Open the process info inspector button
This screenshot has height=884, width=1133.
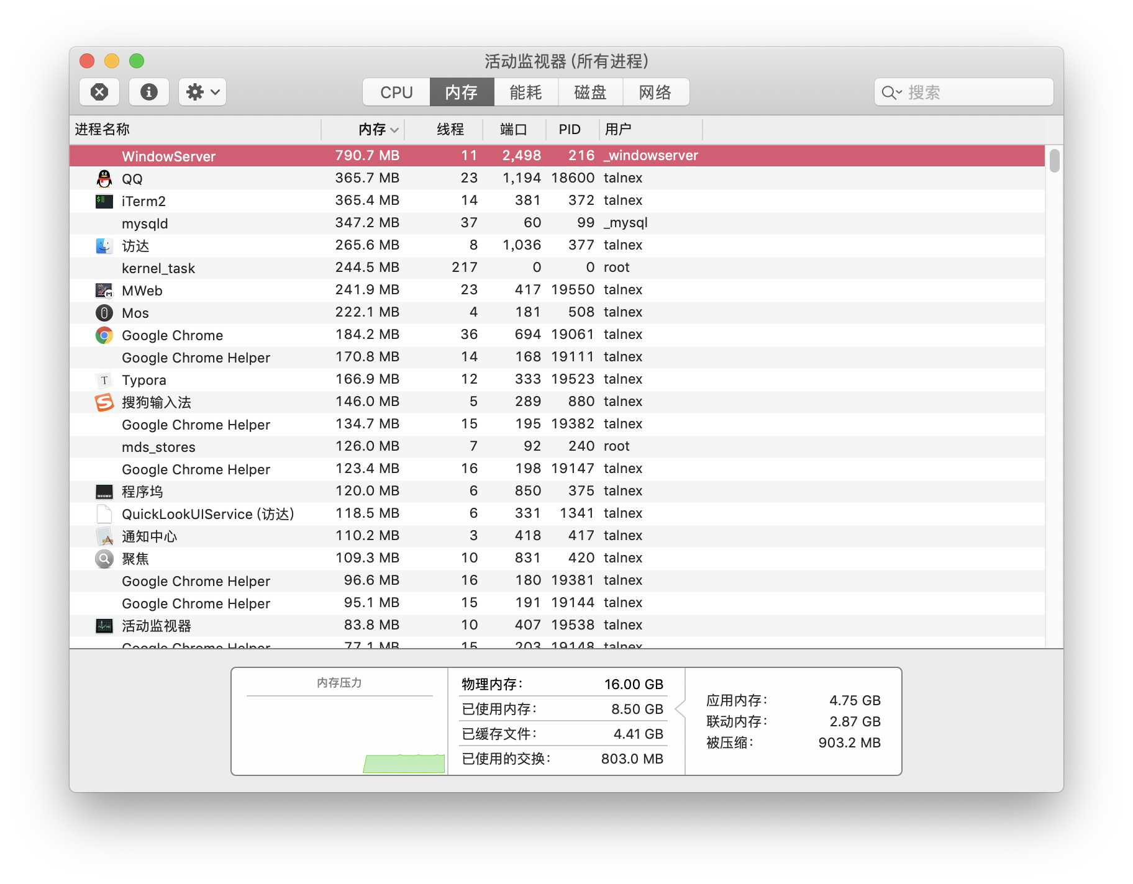point(149,92)
